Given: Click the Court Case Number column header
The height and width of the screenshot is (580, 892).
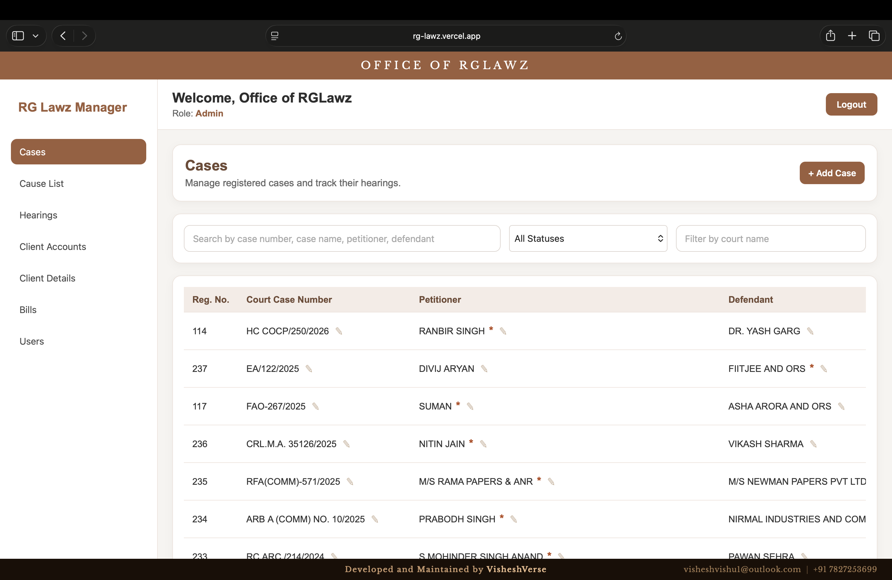Looking at the screenshot, I should tap(289, 300).
